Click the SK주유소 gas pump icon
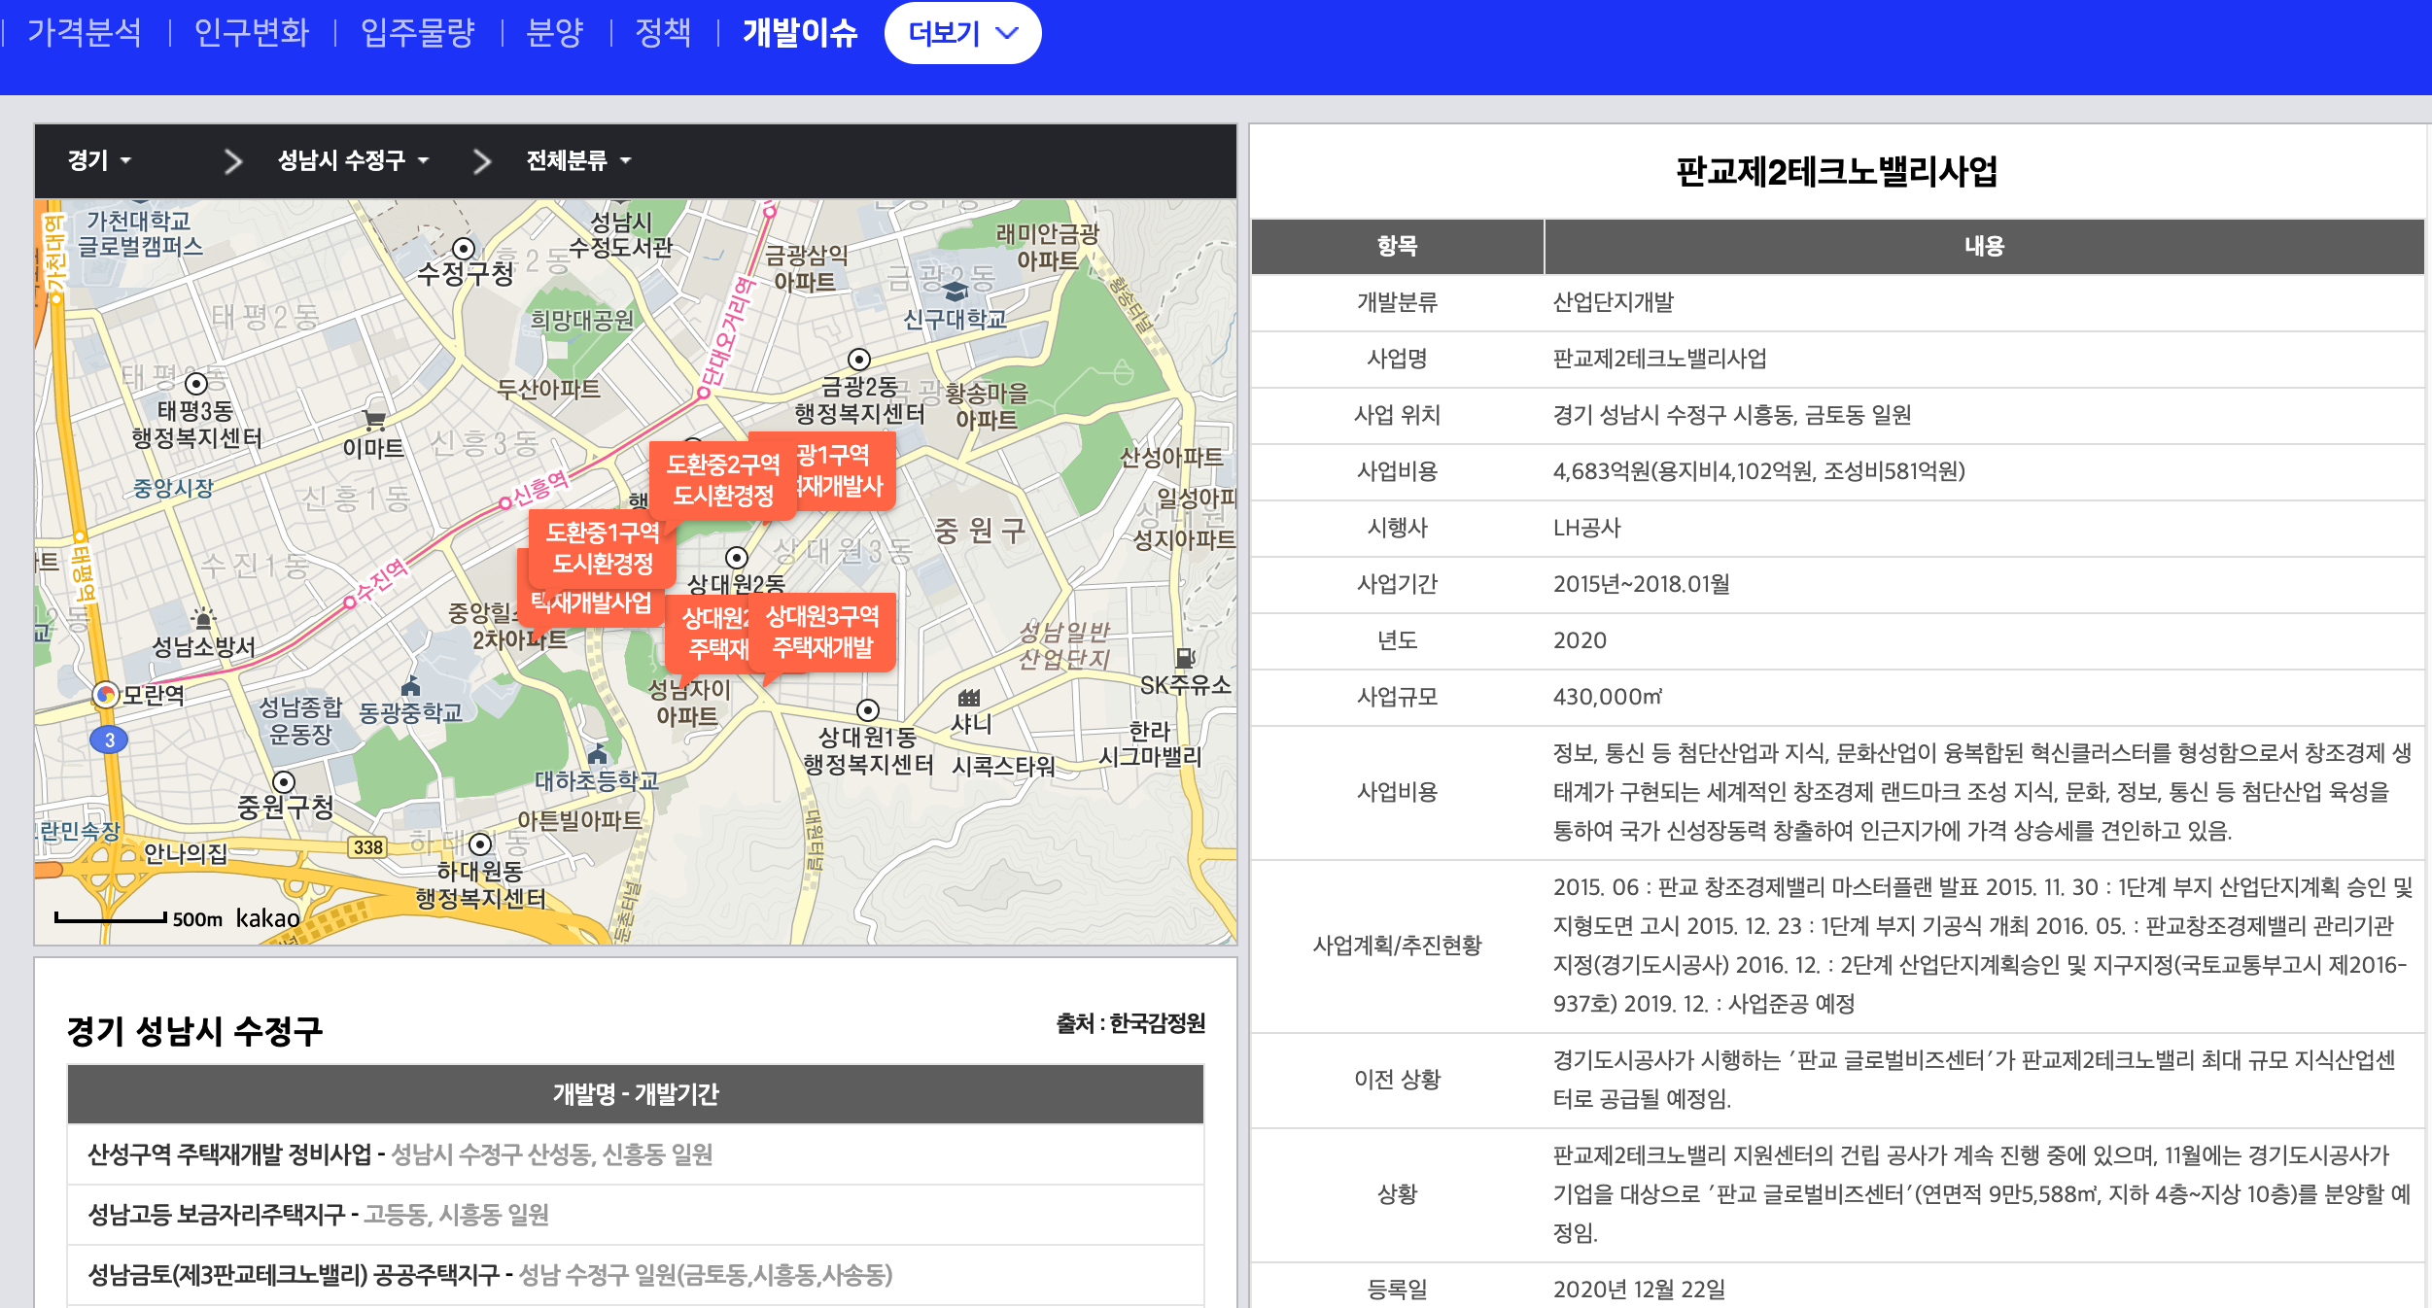Screen dimensions: 2432x1308 [x=1185, y=658]
